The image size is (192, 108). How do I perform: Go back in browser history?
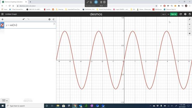pos(2,6)
